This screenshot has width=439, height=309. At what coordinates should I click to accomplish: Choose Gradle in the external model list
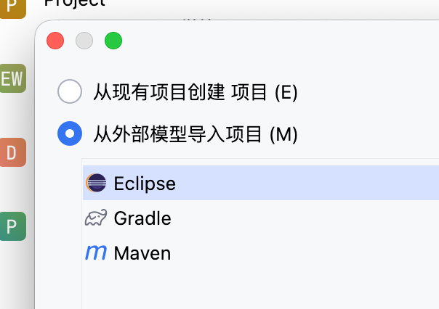142,218
